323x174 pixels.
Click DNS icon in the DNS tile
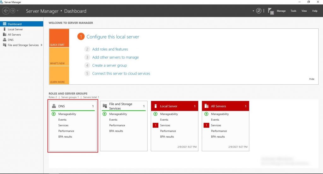coord(54,106)
